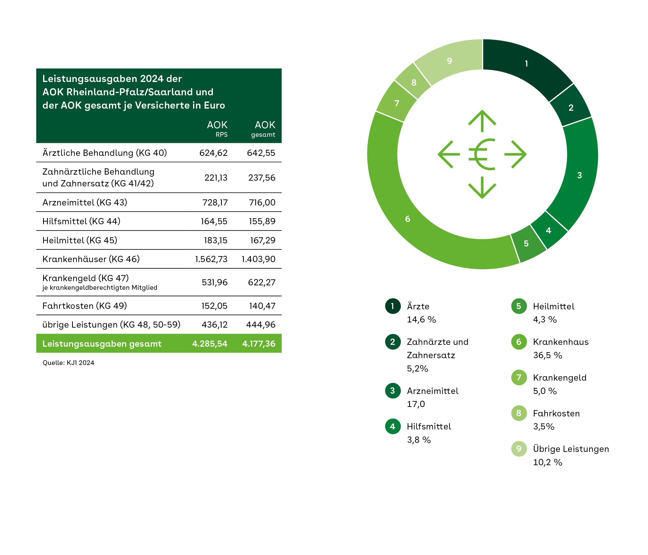Image resolution: width=648 pixels, height=555 pixels.
Task: Click the source note 'Quelle: KJ1 2024'
Action: (68, 363)
